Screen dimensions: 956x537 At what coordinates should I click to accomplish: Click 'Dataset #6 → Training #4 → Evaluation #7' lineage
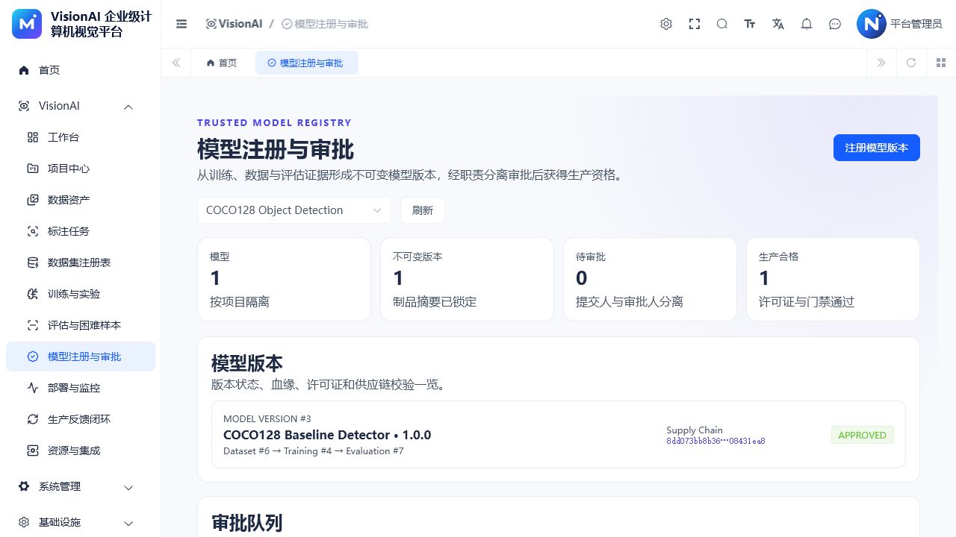pos(314,451)
